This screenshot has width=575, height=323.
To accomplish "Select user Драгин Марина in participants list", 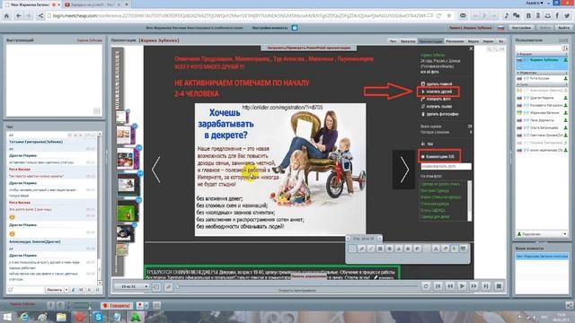I will [x=542, y=98].
